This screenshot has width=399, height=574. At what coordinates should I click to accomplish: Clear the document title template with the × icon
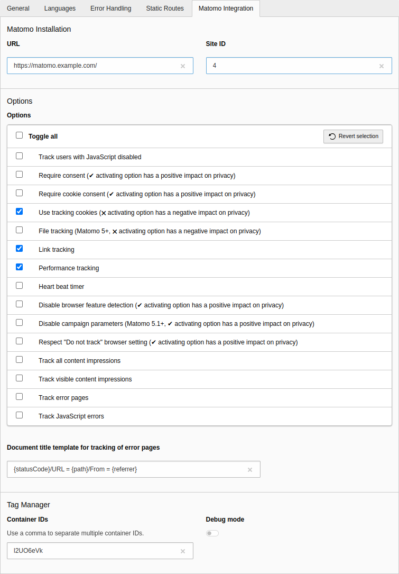point(249,469)
